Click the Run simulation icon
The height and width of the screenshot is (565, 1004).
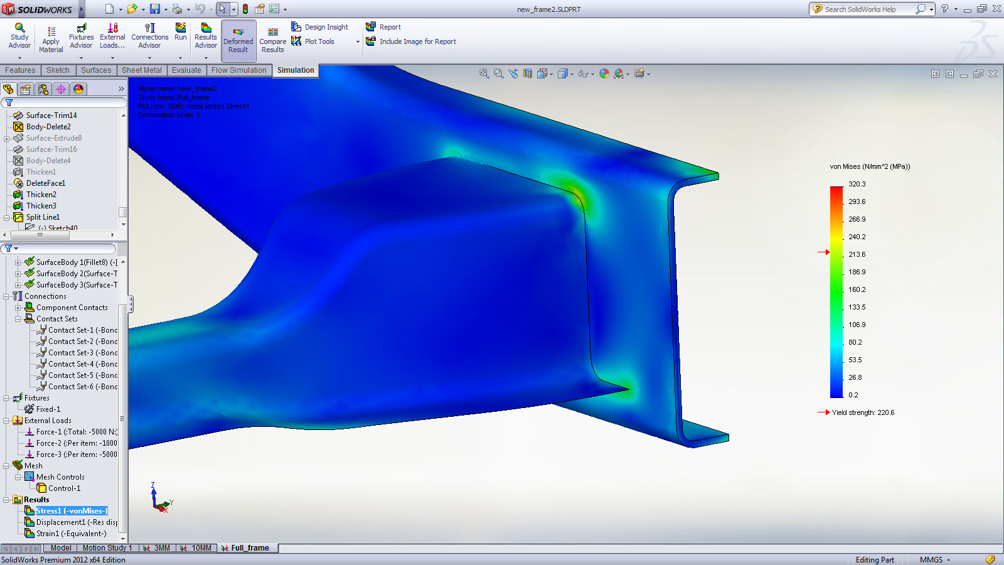pos(181,33)
